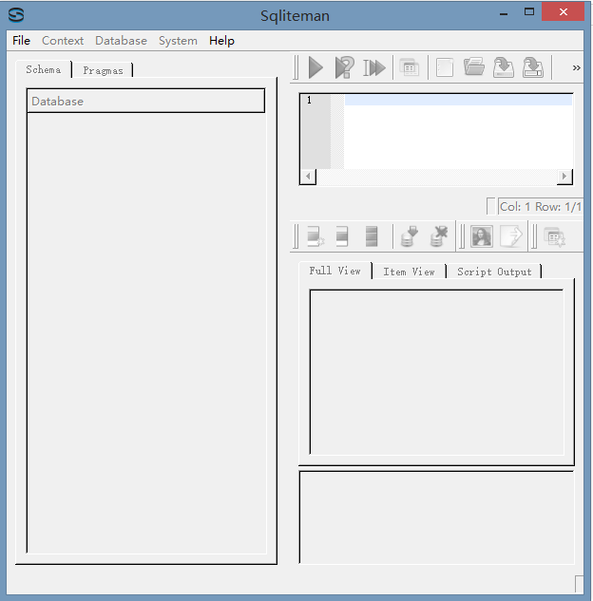The width and height of the screenshot is (593, 601).
Task: Select the Item View tab
Action: [x=409, y=272]
